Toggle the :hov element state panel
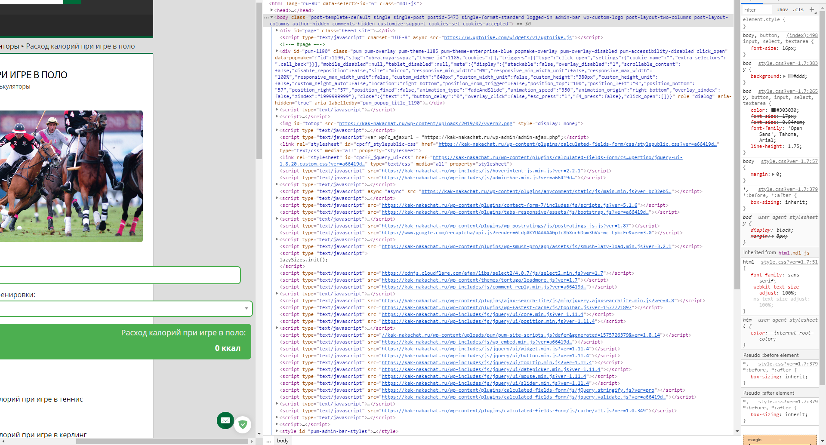Image resolution: width=826 pixels, height=445 pixels. (783, 9)
